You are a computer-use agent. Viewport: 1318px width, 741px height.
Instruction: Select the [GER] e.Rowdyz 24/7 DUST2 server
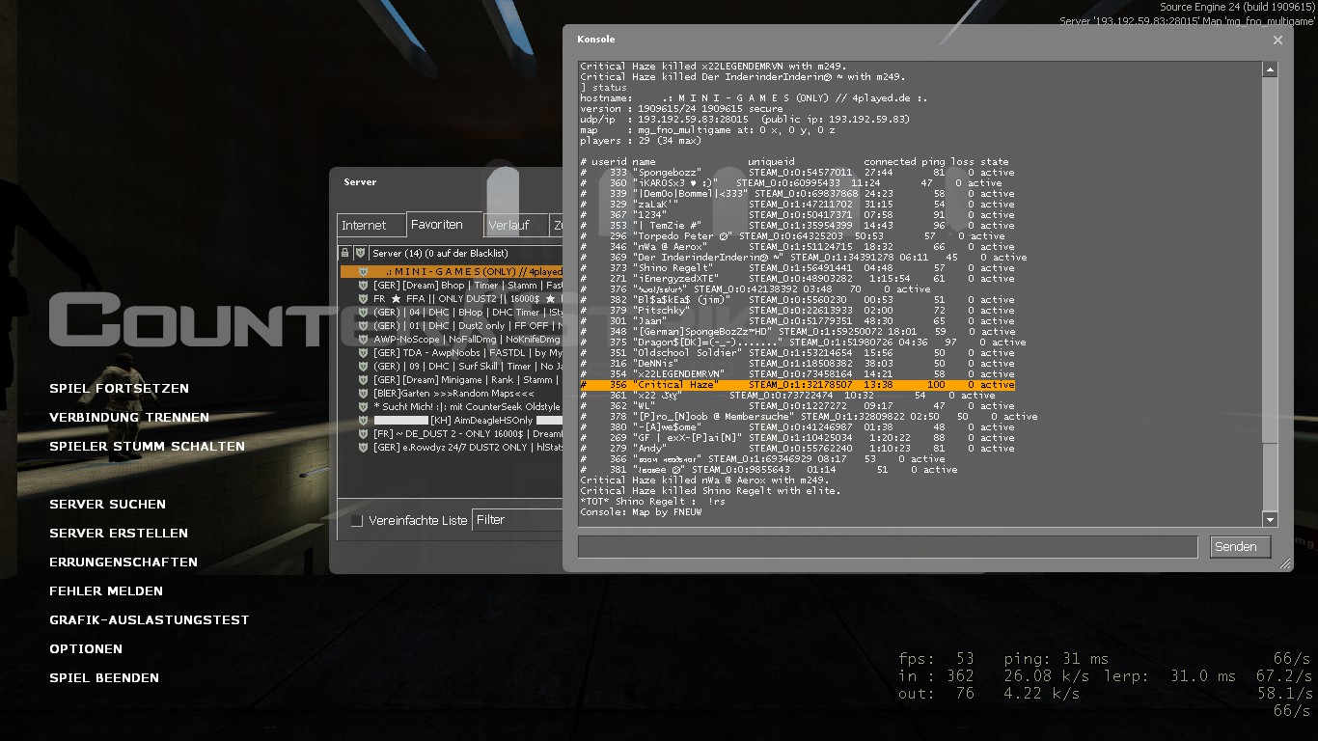(x=452, y=448)
